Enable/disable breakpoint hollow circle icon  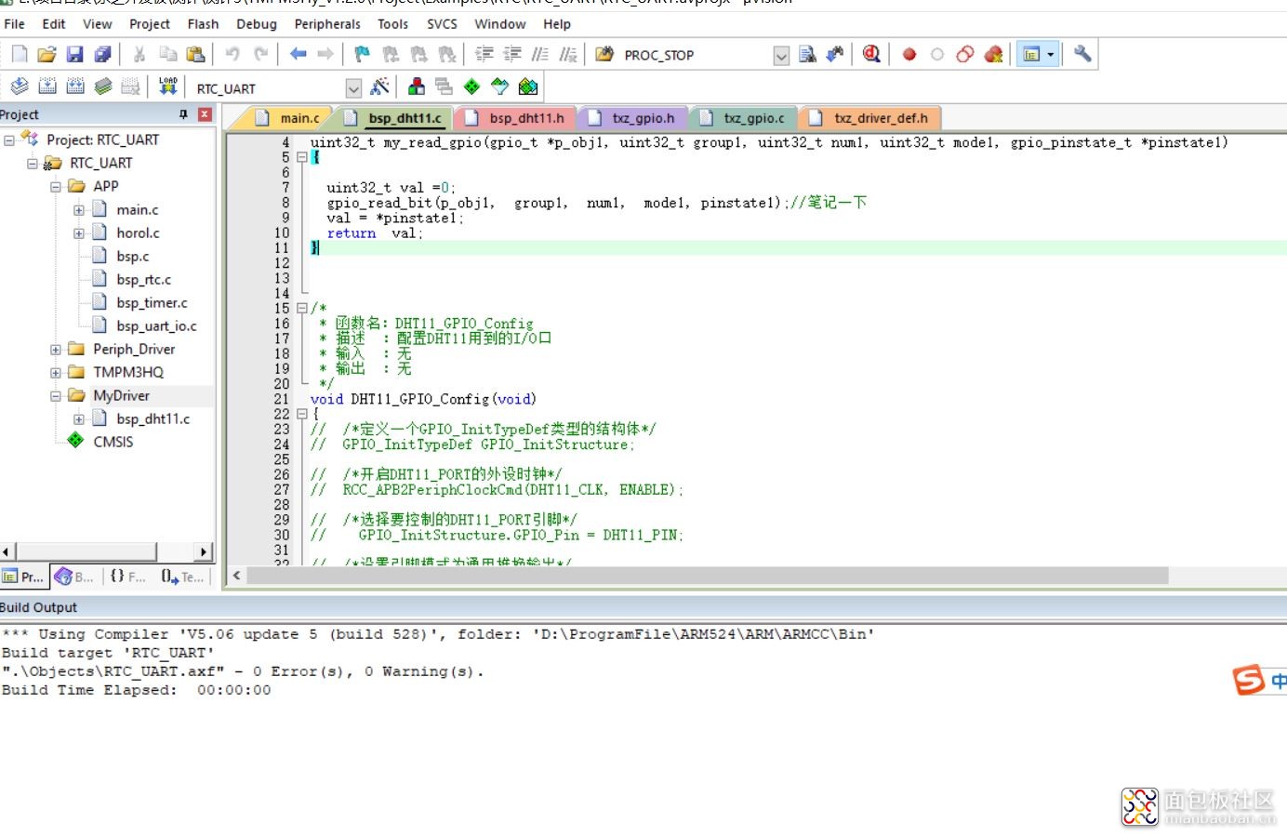click(x=937, y=55)
